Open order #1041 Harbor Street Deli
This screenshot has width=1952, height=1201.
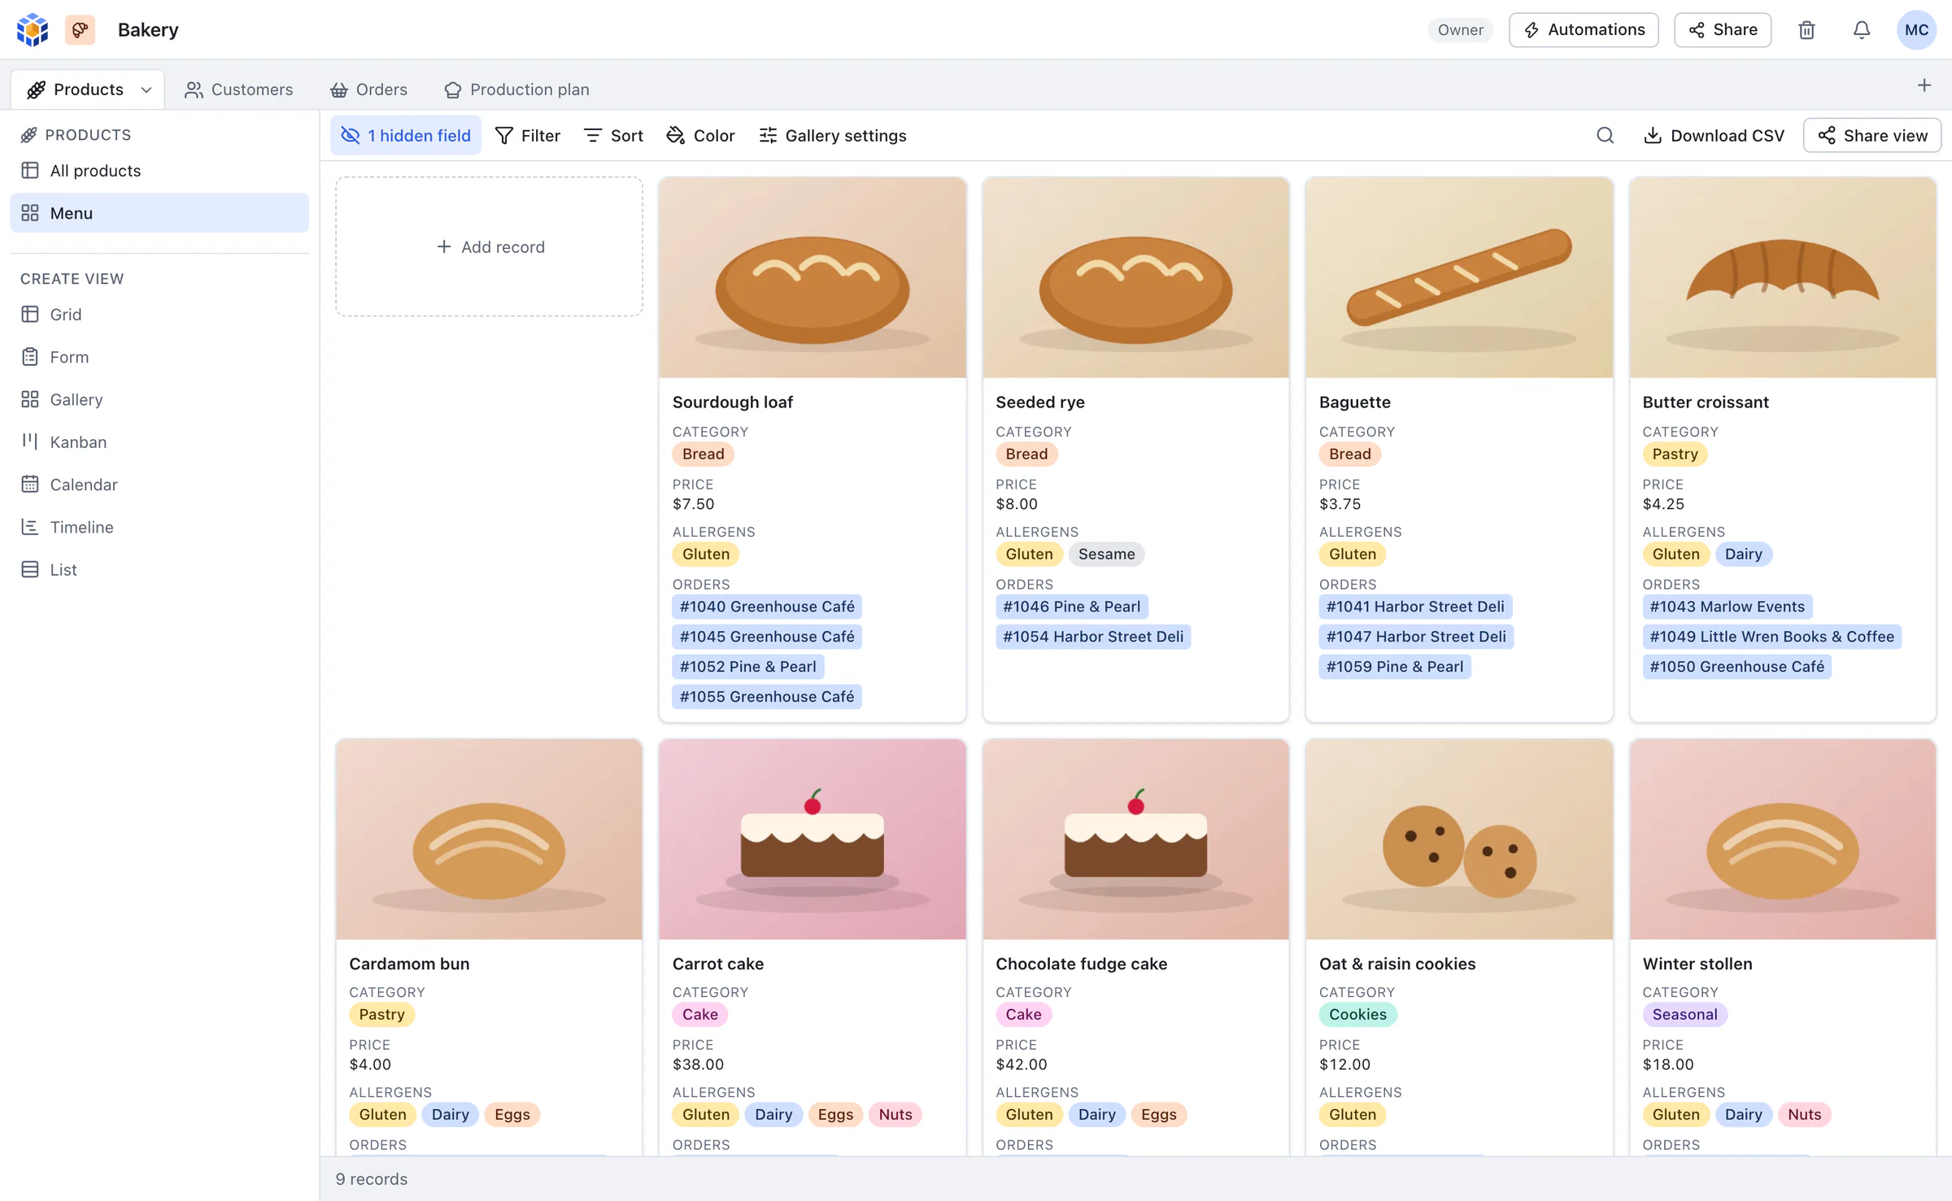coord(1415,607)
